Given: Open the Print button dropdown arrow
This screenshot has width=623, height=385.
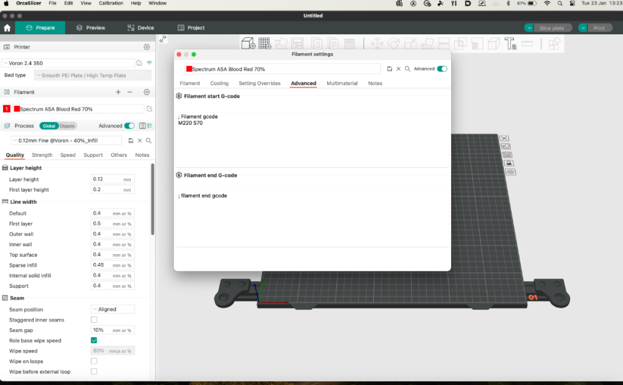Looking at the screenshot, I should (x=583, y=28).
